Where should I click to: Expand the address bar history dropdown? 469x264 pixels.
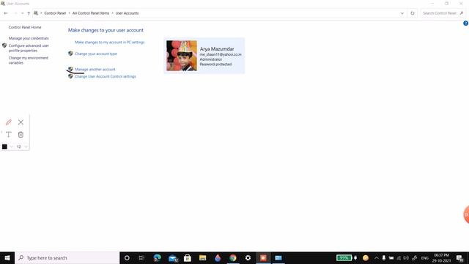[402, 13]
